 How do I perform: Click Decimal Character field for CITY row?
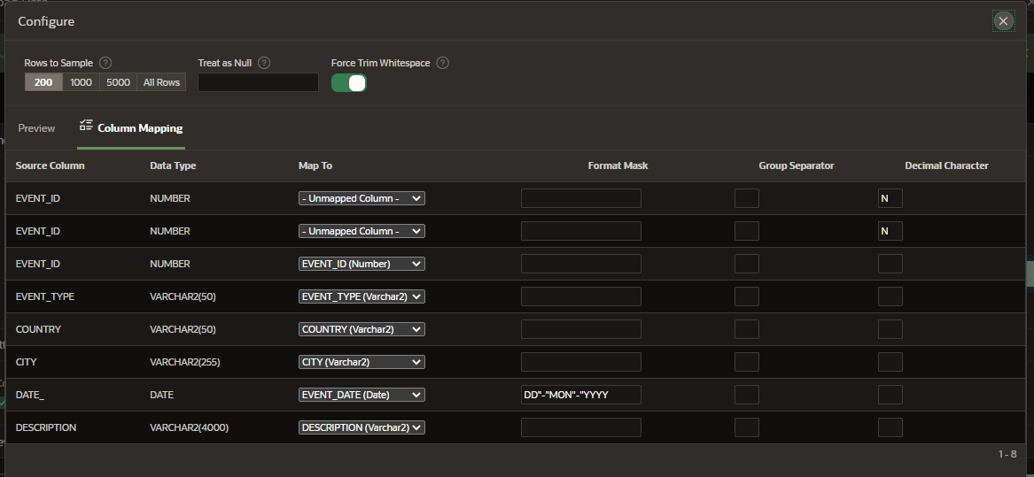(890, 362)
